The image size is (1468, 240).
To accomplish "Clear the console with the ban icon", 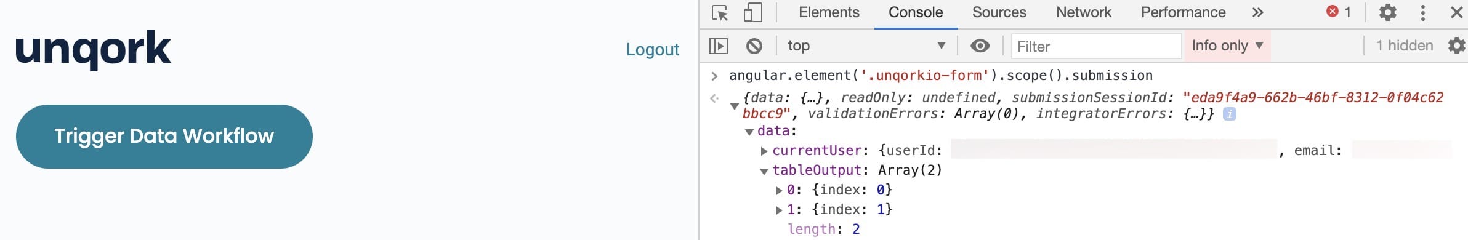I will pyautogui.click(x=754, y=46).
